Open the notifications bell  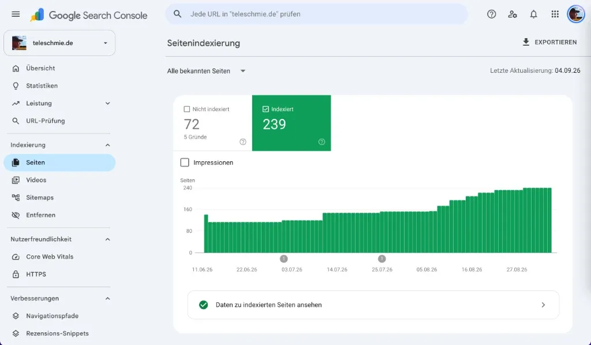click(x=533, y=14)
